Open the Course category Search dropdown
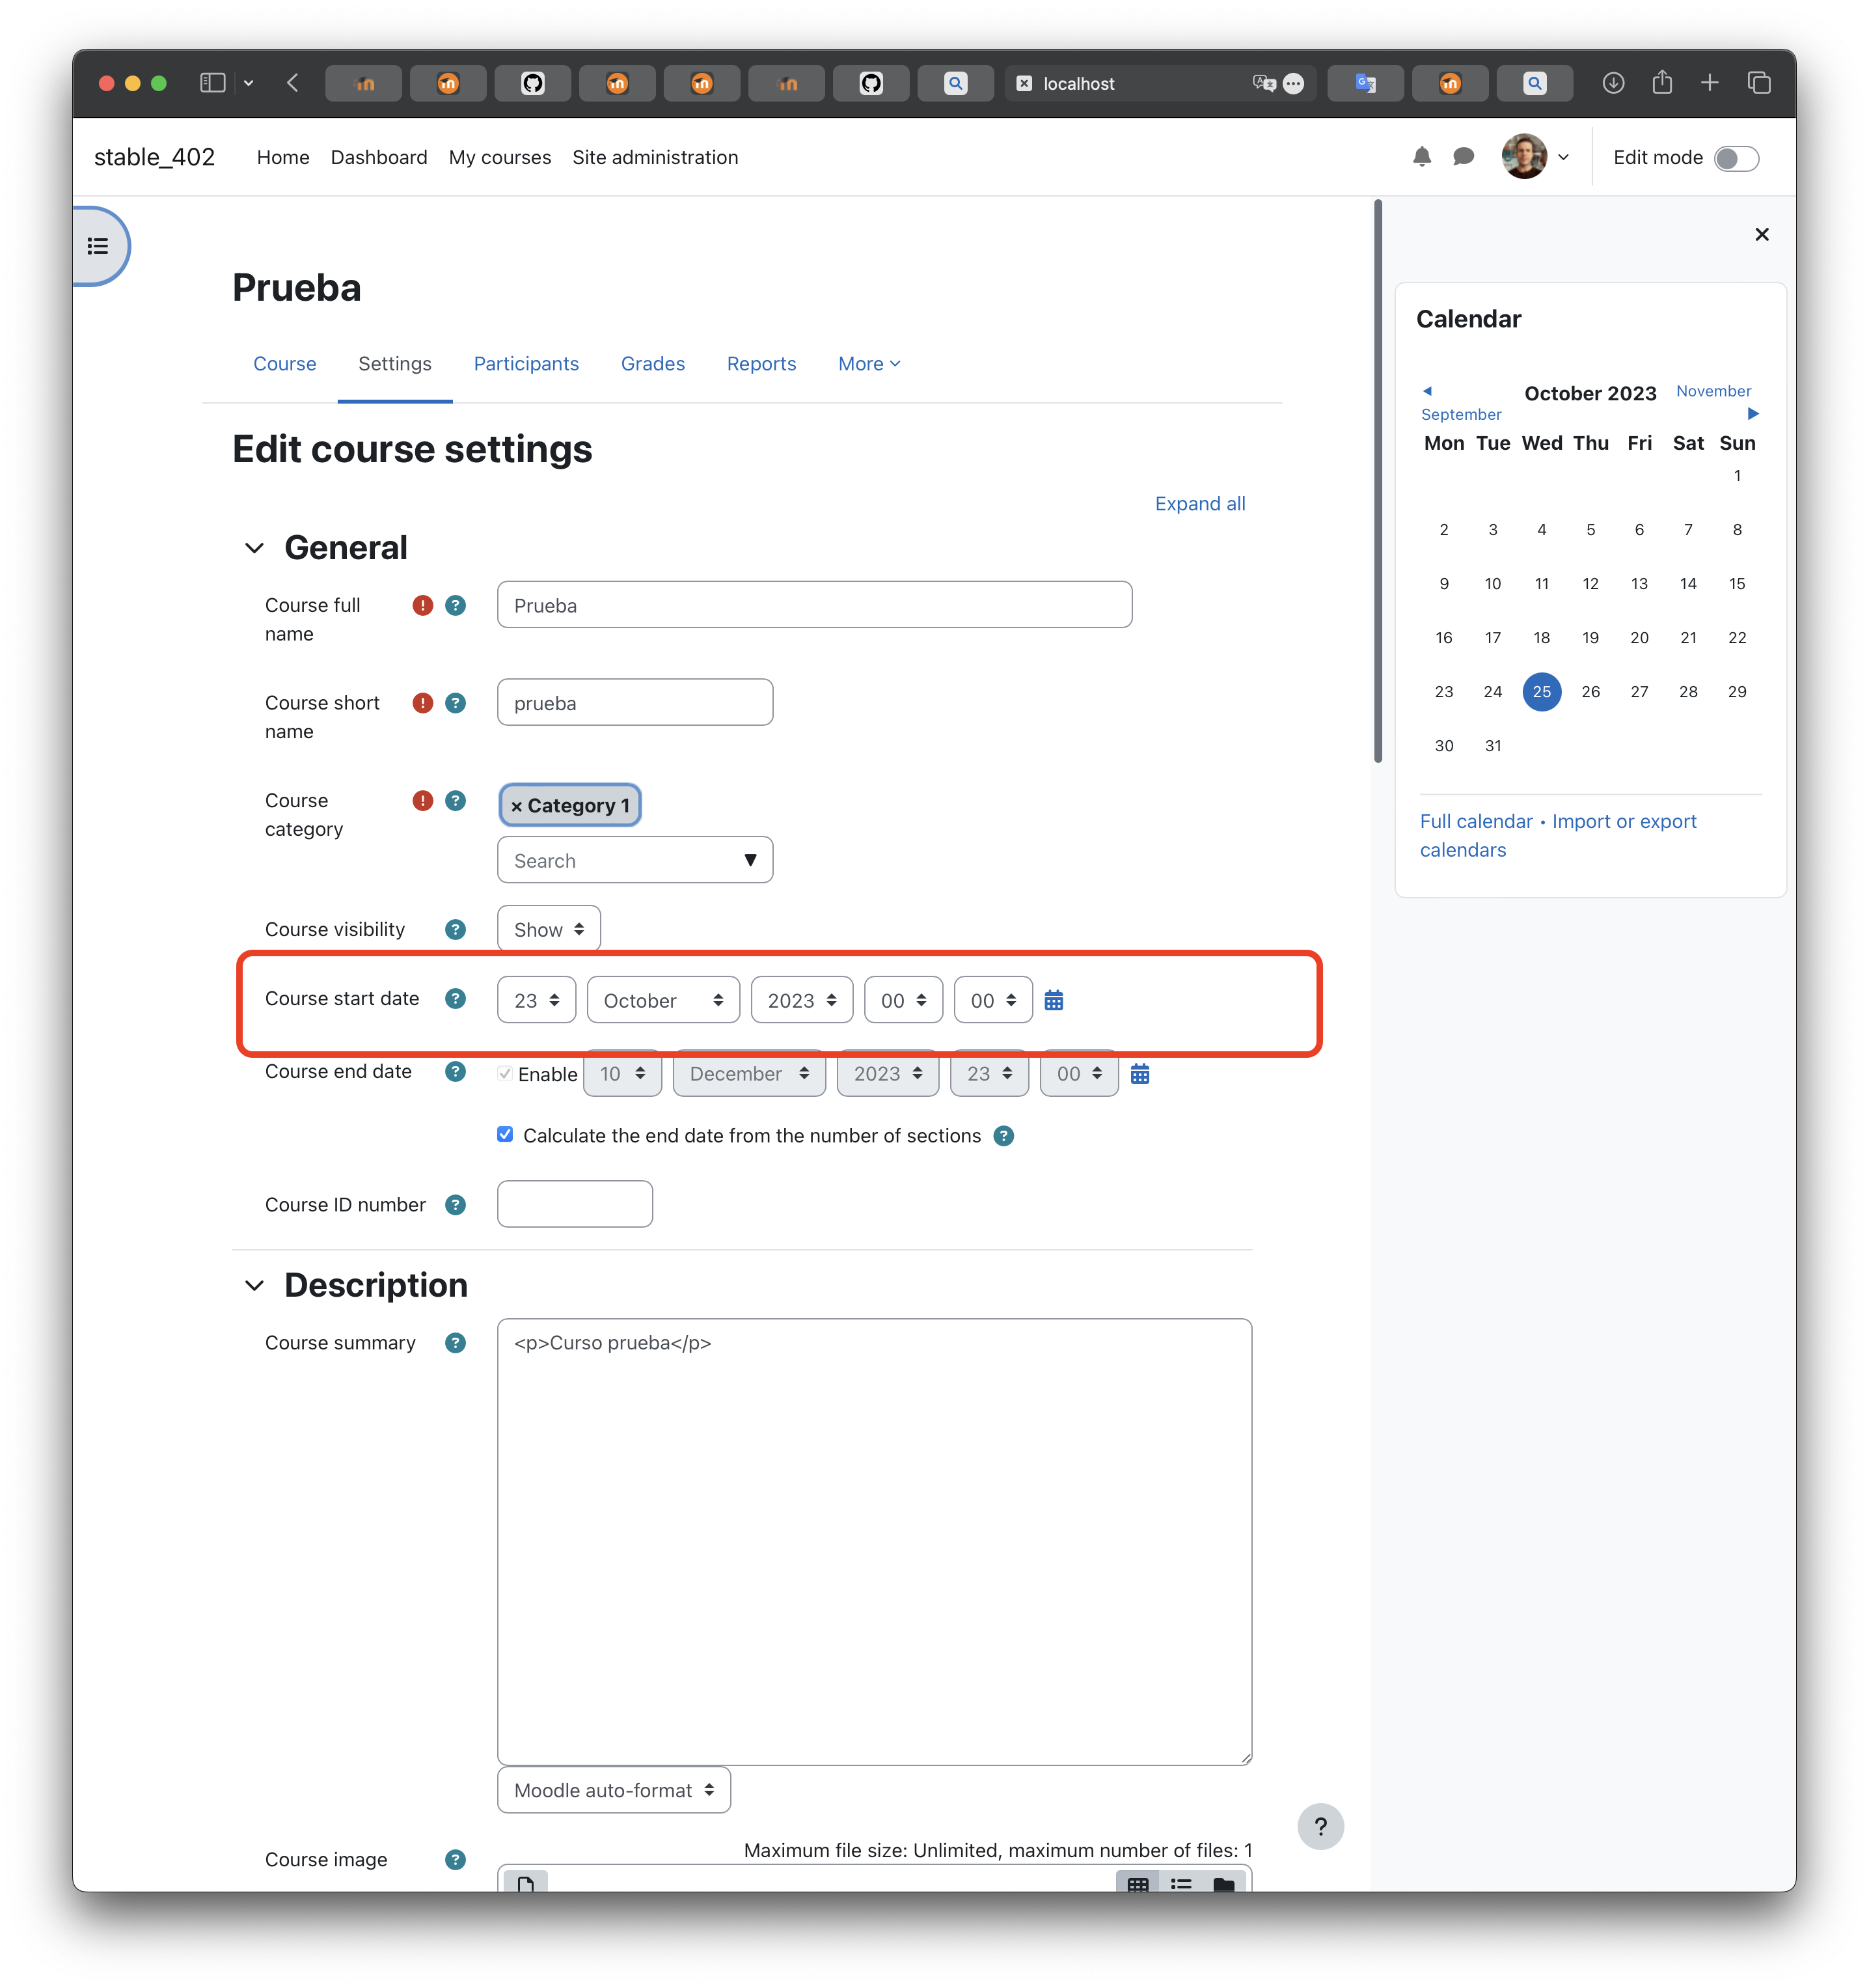The width and height of the screenshot is (1869, 1988). point(634,860)
